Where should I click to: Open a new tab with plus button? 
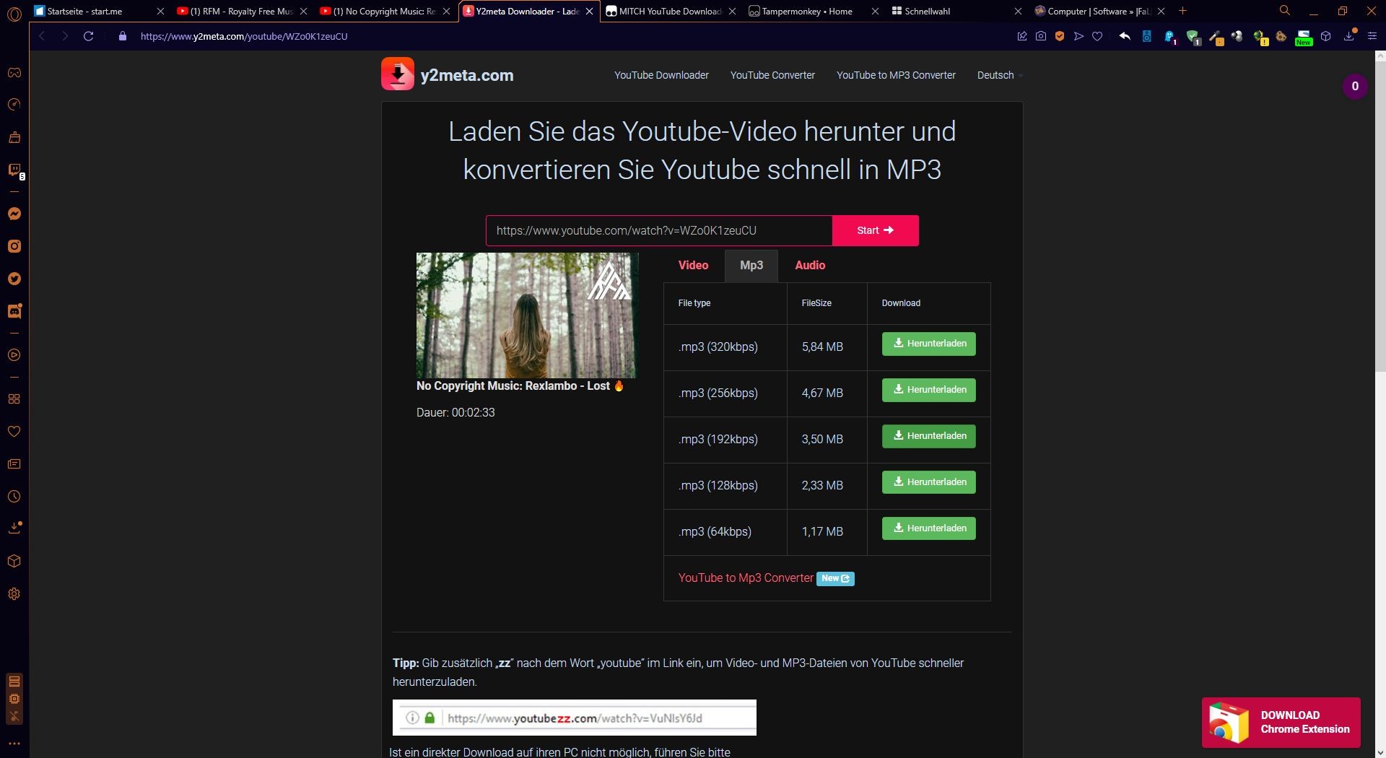tap(1182, 11)
